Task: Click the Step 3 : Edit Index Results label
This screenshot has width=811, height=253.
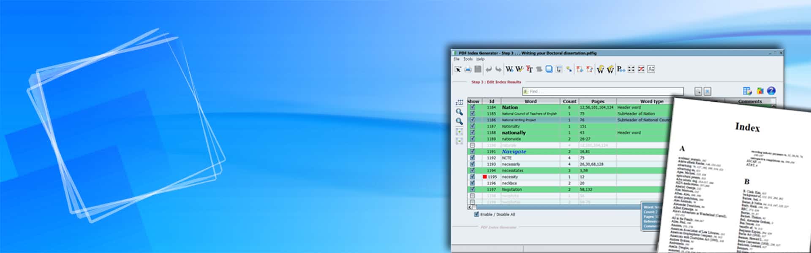Action: click(x=496, y=82)
